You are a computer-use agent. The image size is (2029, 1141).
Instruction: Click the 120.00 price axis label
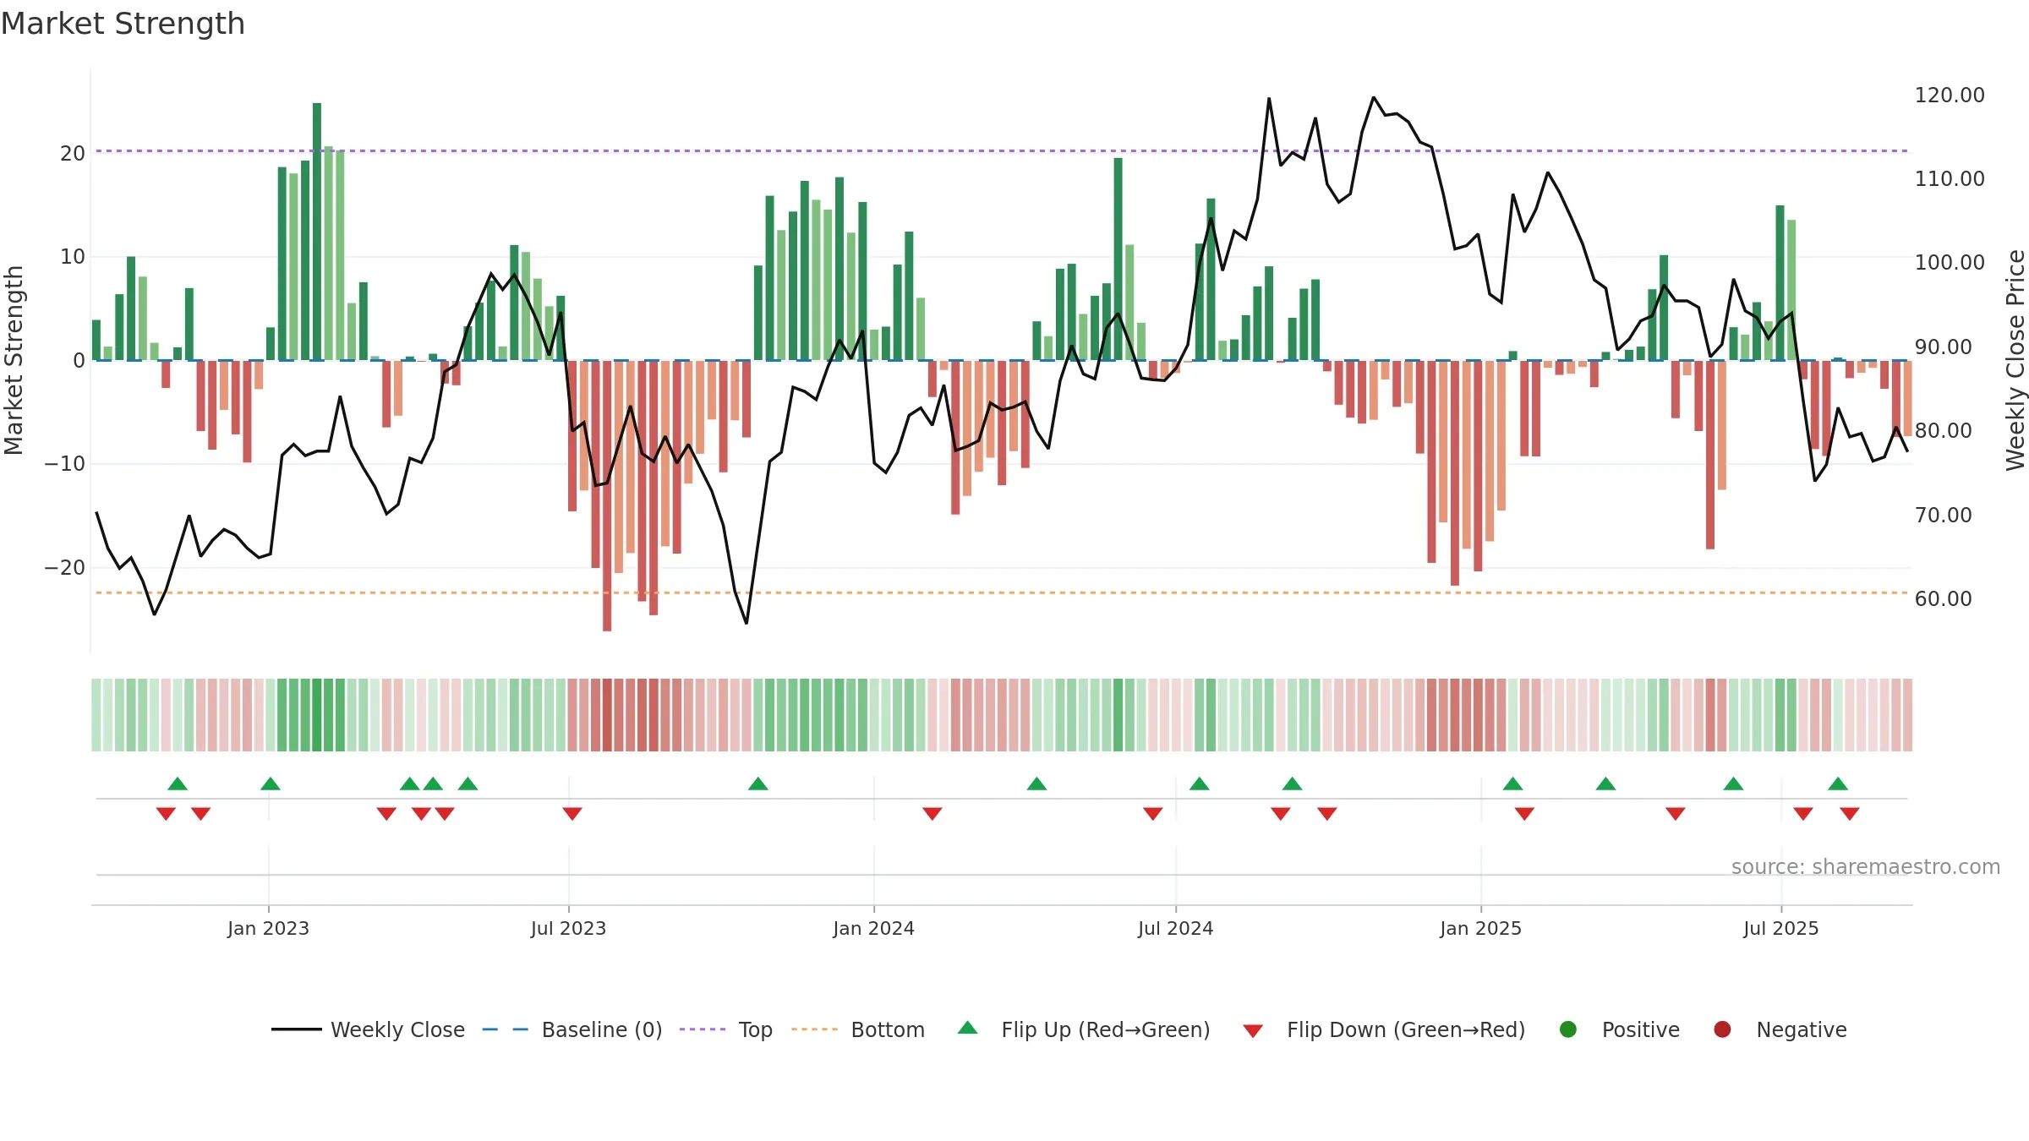[1950, 96]
